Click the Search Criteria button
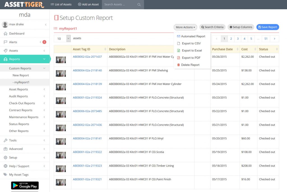Image resolution: width=287 pixels, height=192 pixels. [x=212, y=27]
